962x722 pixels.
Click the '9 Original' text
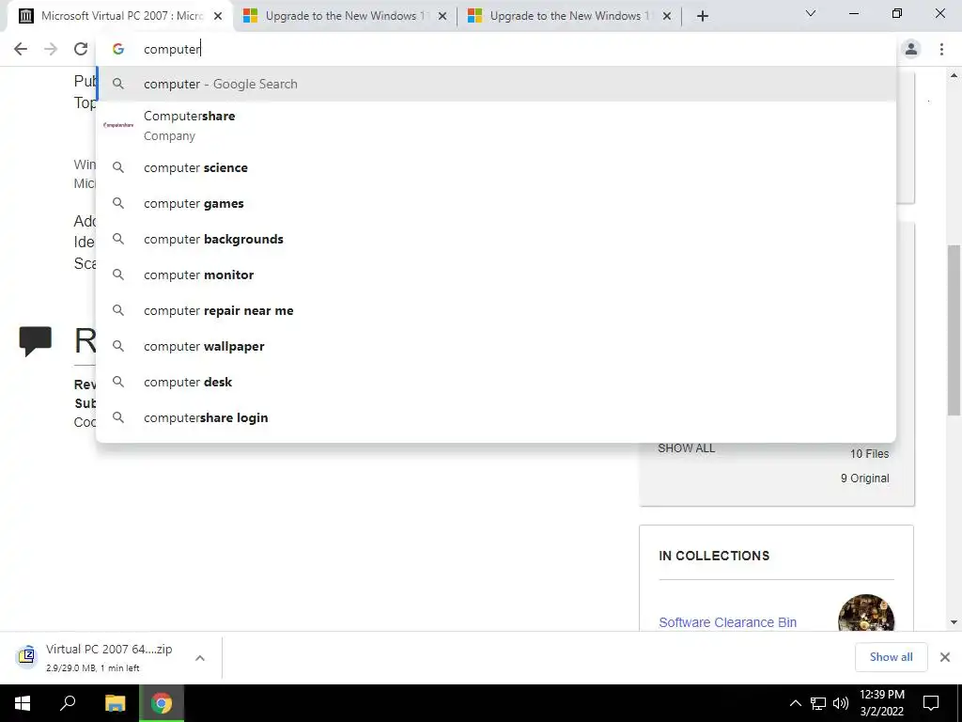click(x=864, y=479)
